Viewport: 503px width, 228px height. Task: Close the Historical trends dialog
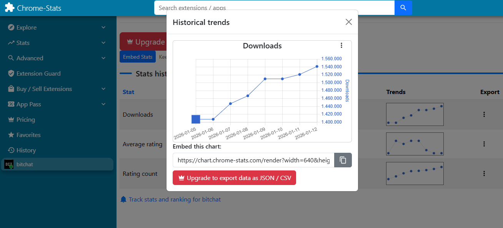pos(348,22)
